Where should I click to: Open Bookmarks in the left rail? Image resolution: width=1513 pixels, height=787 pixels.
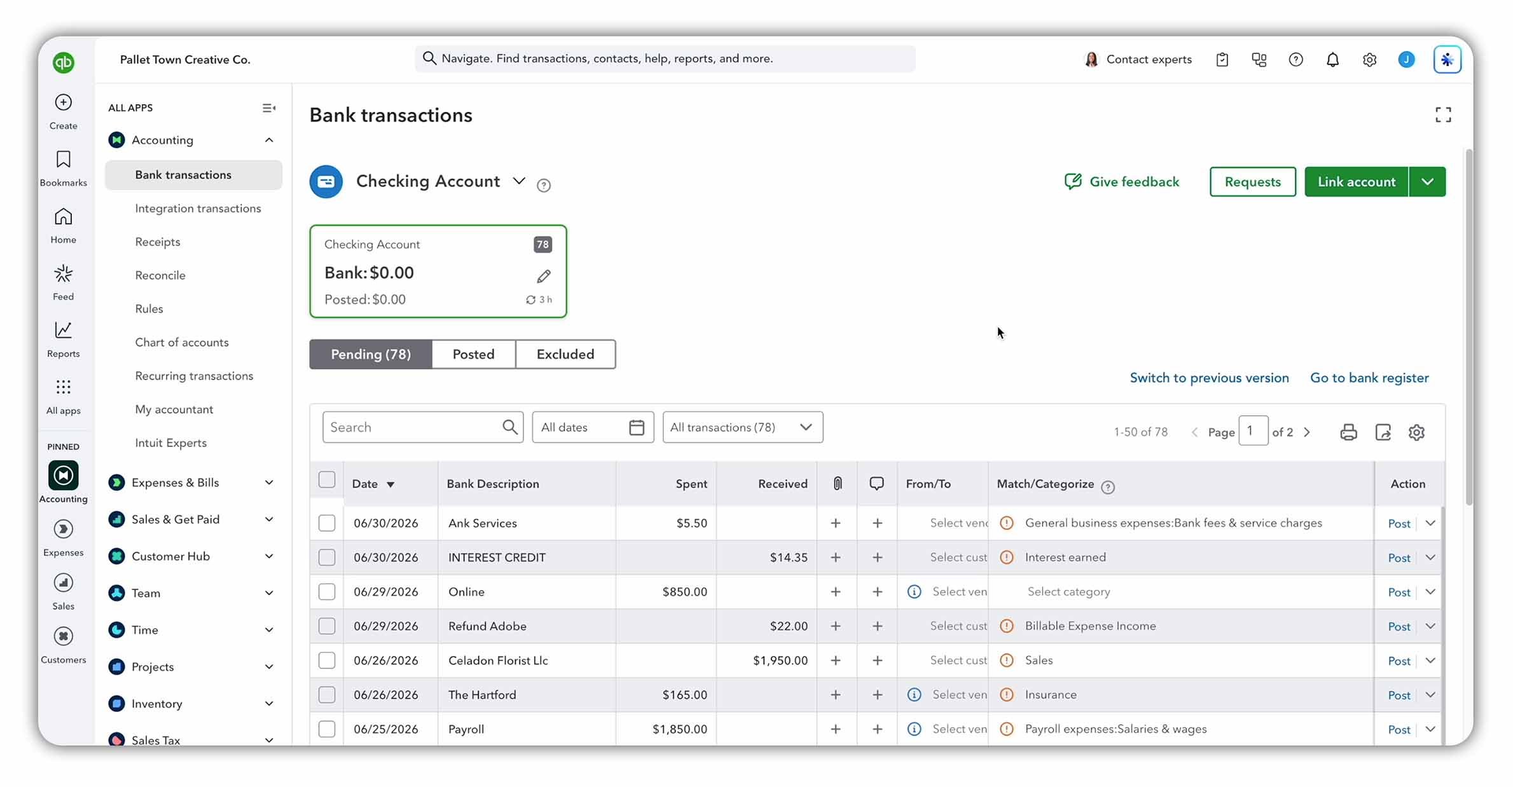click(x=63, y=160)
